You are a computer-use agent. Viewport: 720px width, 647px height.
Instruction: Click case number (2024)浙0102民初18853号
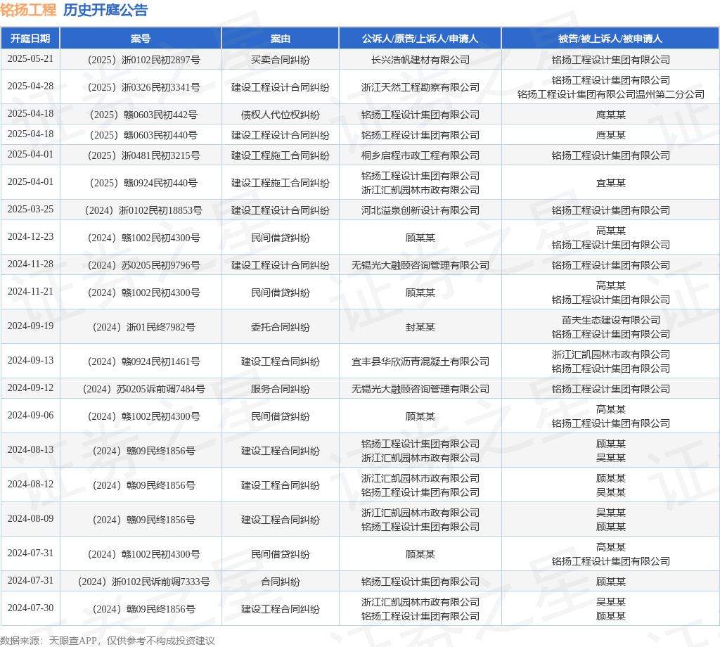[x=143, y=210]
